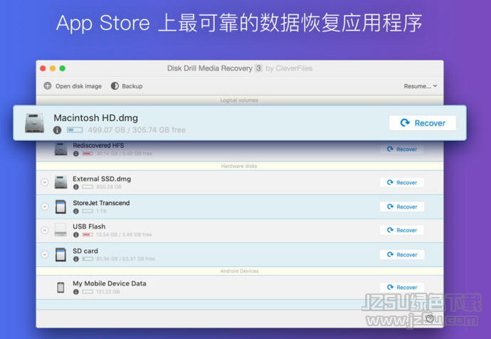The width and height of the screenshot is (491, 339).
Task: Click the My Mobile Device Data phone icon
Action: tap(60, 287)
